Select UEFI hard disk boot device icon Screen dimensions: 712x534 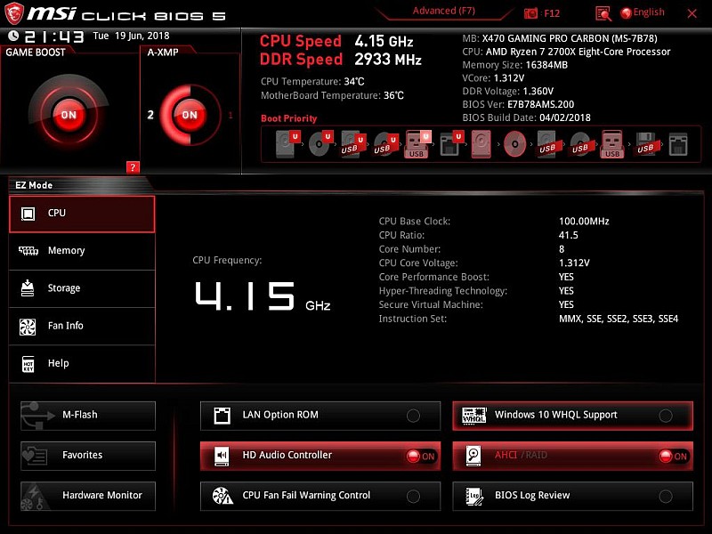pos(287,144)
